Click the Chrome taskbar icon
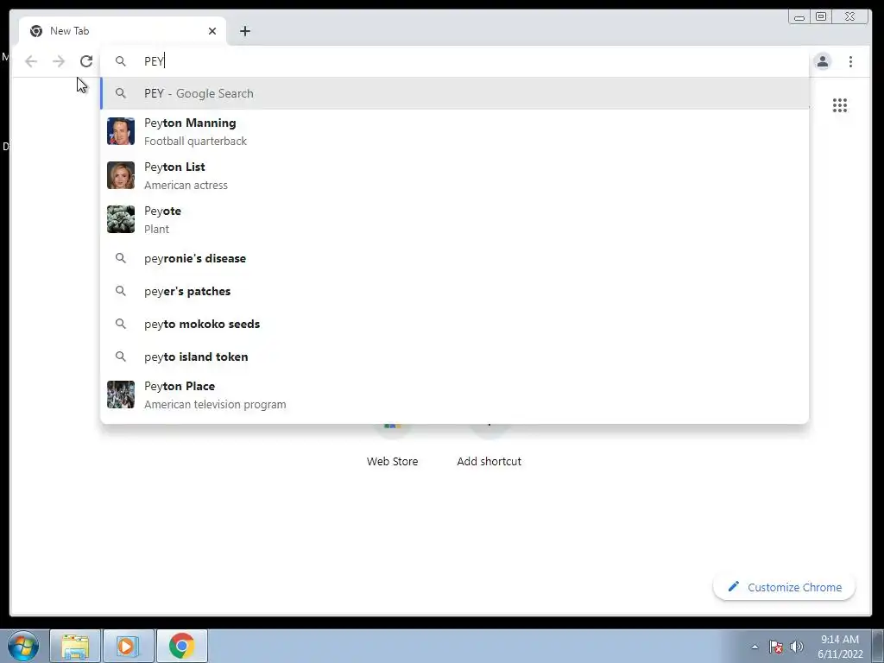Image resolution: width=884 pixels, height=663 pixels. tap(181, 646)
